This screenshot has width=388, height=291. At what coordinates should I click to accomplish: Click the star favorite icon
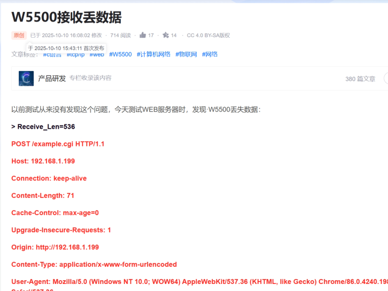click(165, 35)
